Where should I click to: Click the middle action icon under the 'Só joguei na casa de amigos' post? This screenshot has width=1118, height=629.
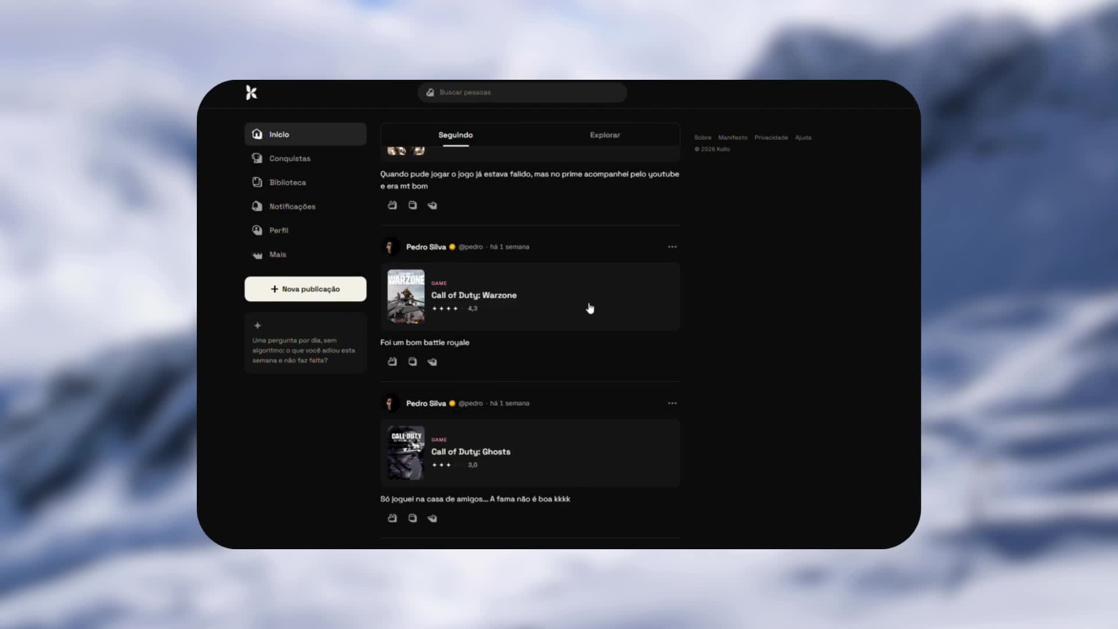pos(412,518)
